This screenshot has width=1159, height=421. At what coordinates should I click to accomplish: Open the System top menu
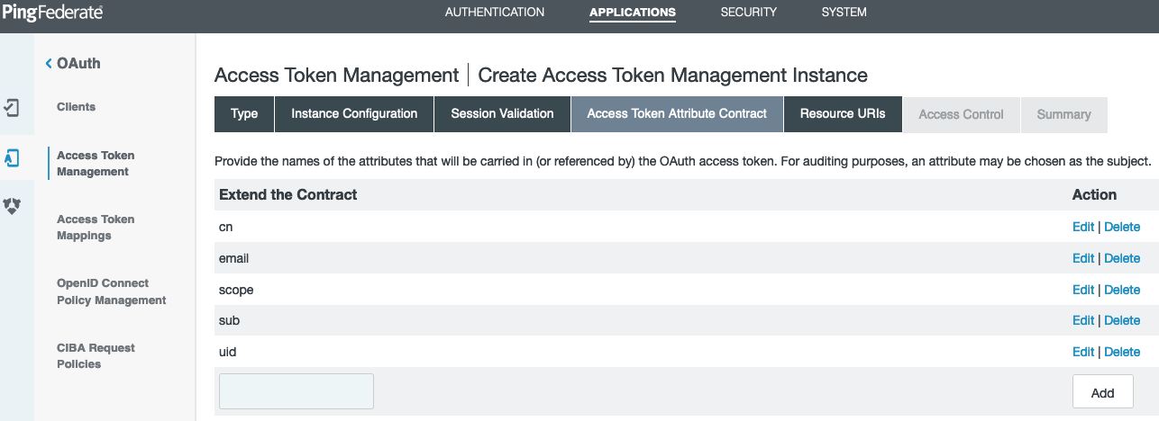pyautogui.click(x=844, y=13)
